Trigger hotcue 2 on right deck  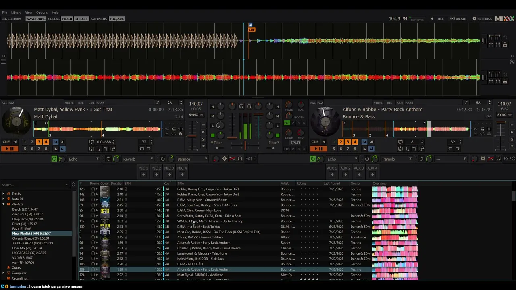pos(341,142)
